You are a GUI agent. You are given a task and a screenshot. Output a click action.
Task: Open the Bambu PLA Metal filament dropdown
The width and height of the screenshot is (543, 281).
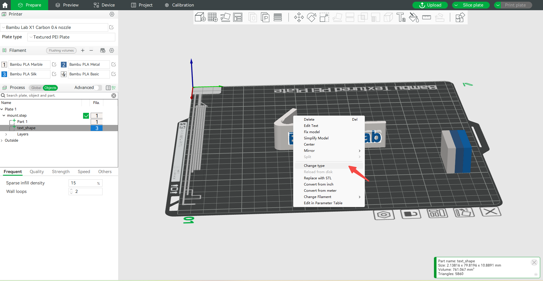(x=89, y=65)
